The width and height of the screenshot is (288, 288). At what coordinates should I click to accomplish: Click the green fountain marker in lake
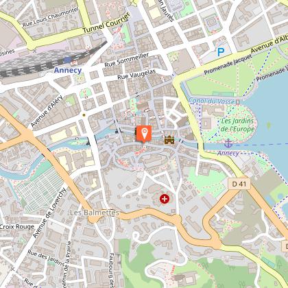269,125
